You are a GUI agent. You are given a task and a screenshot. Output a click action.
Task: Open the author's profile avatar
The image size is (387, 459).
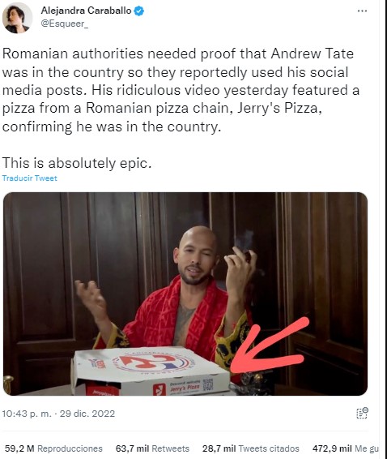[17, 18]
